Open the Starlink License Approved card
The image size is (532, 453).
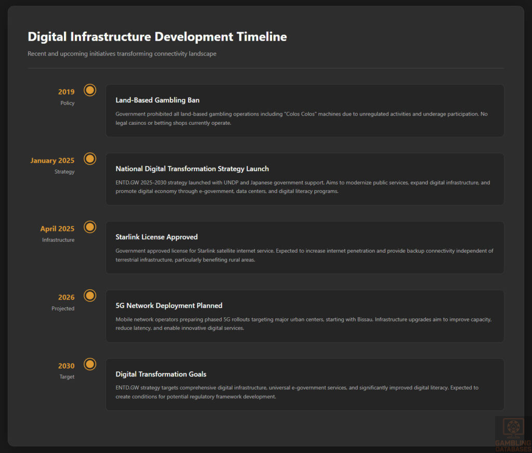304,247
